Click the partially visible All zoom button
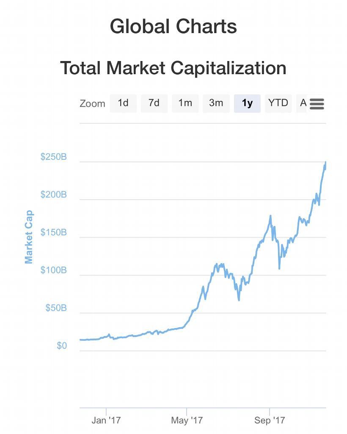 coord(302,103)
